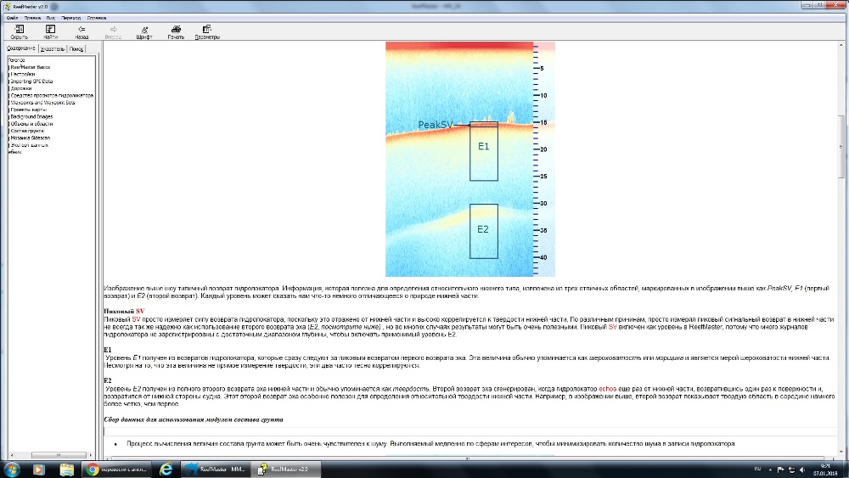Click the Скрыть (Hide) toolbar icon
849x478 pixels.
pyautogui.click(x=19, y=32)
